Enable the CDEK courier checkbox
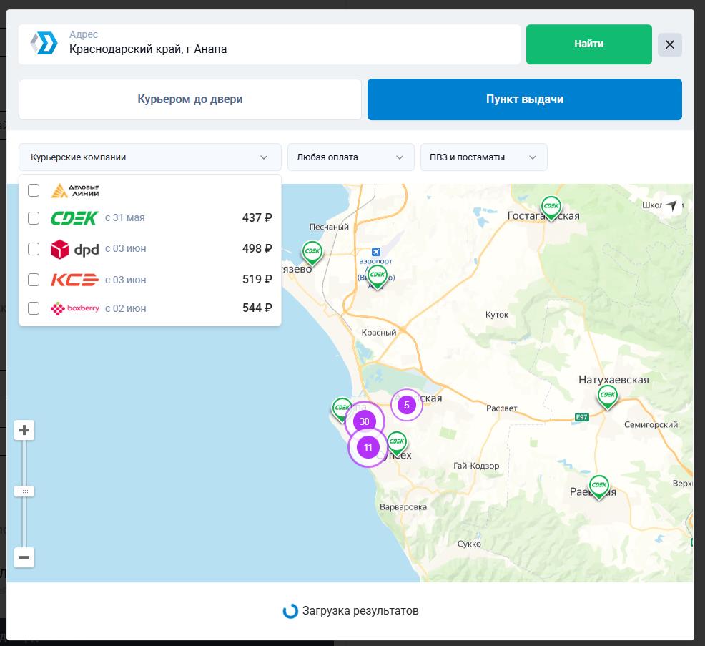Image resolution: width=705 pixels, height=646 pixels. click(34, 218)
